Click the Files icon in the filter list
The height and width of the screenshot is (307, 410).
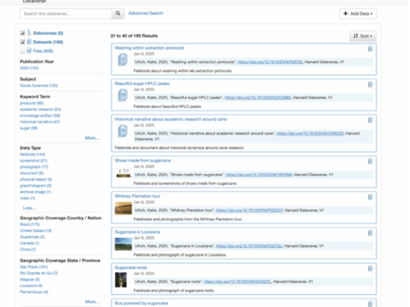pyautogui.click(x=29, y=50)
